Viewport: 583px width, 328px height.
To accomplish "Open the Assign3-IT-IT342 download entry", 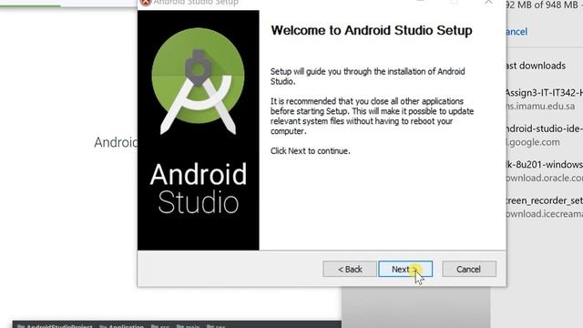I will pos(544,93).
